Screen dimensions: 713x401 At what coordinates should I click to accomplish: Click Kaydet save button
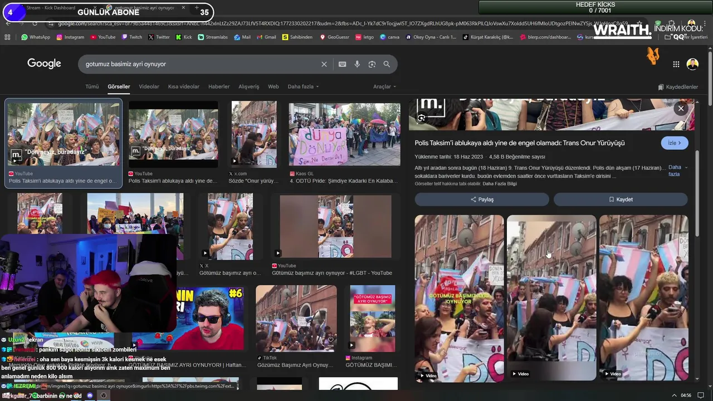pos(621,199)
